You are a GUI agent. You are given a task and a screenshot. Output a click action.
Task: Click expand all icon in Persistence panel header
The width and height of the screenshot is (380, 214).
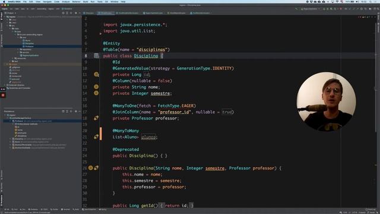pyautogui.click(x=67, y=111)
